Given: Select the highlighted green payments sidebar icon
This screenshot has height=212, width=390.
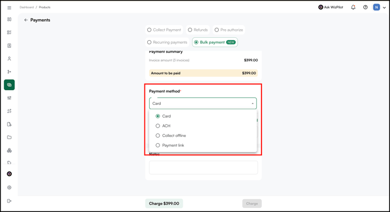Looking at the screenshot, I should [9, 85].
